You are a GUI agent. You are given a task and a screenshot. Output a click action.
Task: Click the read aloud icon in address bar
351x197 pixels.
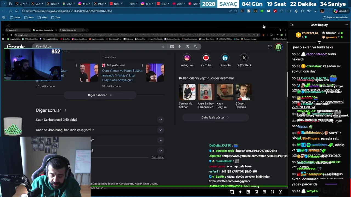pos(230,11)
